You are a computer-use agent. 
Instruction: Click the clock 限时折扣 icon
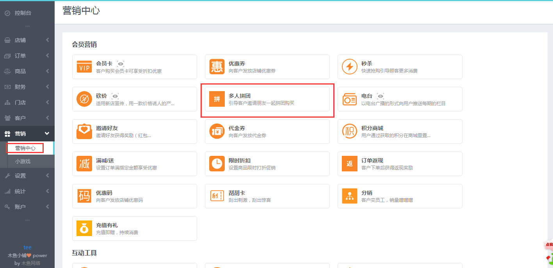tap(217, 164)
